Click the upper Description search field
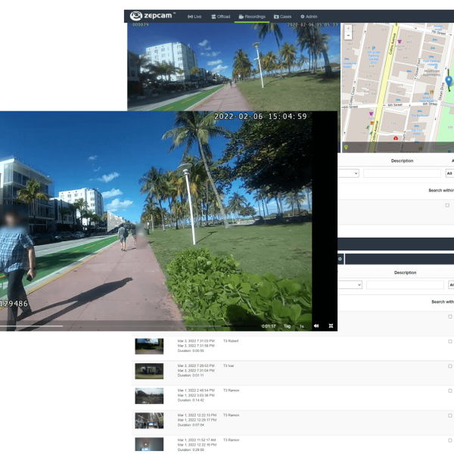Image resolution: width=454 pixels, height=454 pixels. pyautogui.click(x=402, y=173)
